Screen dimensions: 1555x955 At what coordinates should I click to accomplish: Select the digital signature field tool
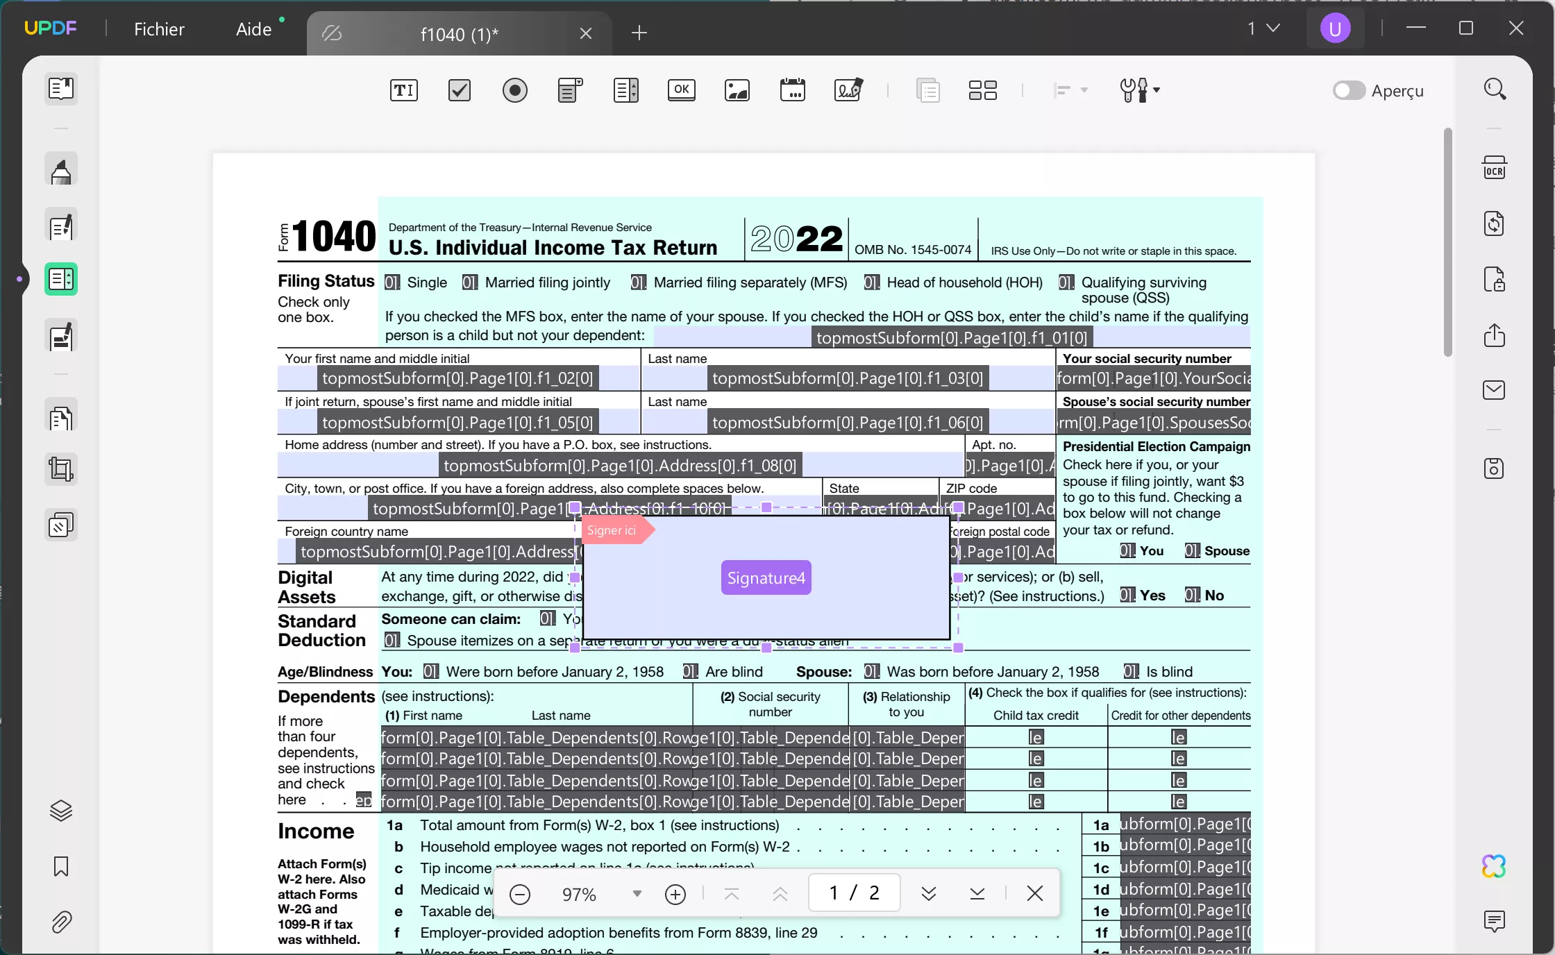848,90
